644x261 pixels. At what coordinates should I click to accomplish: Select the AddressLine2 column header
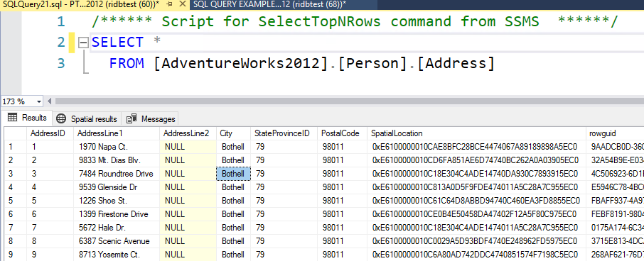tap(188, 133)
